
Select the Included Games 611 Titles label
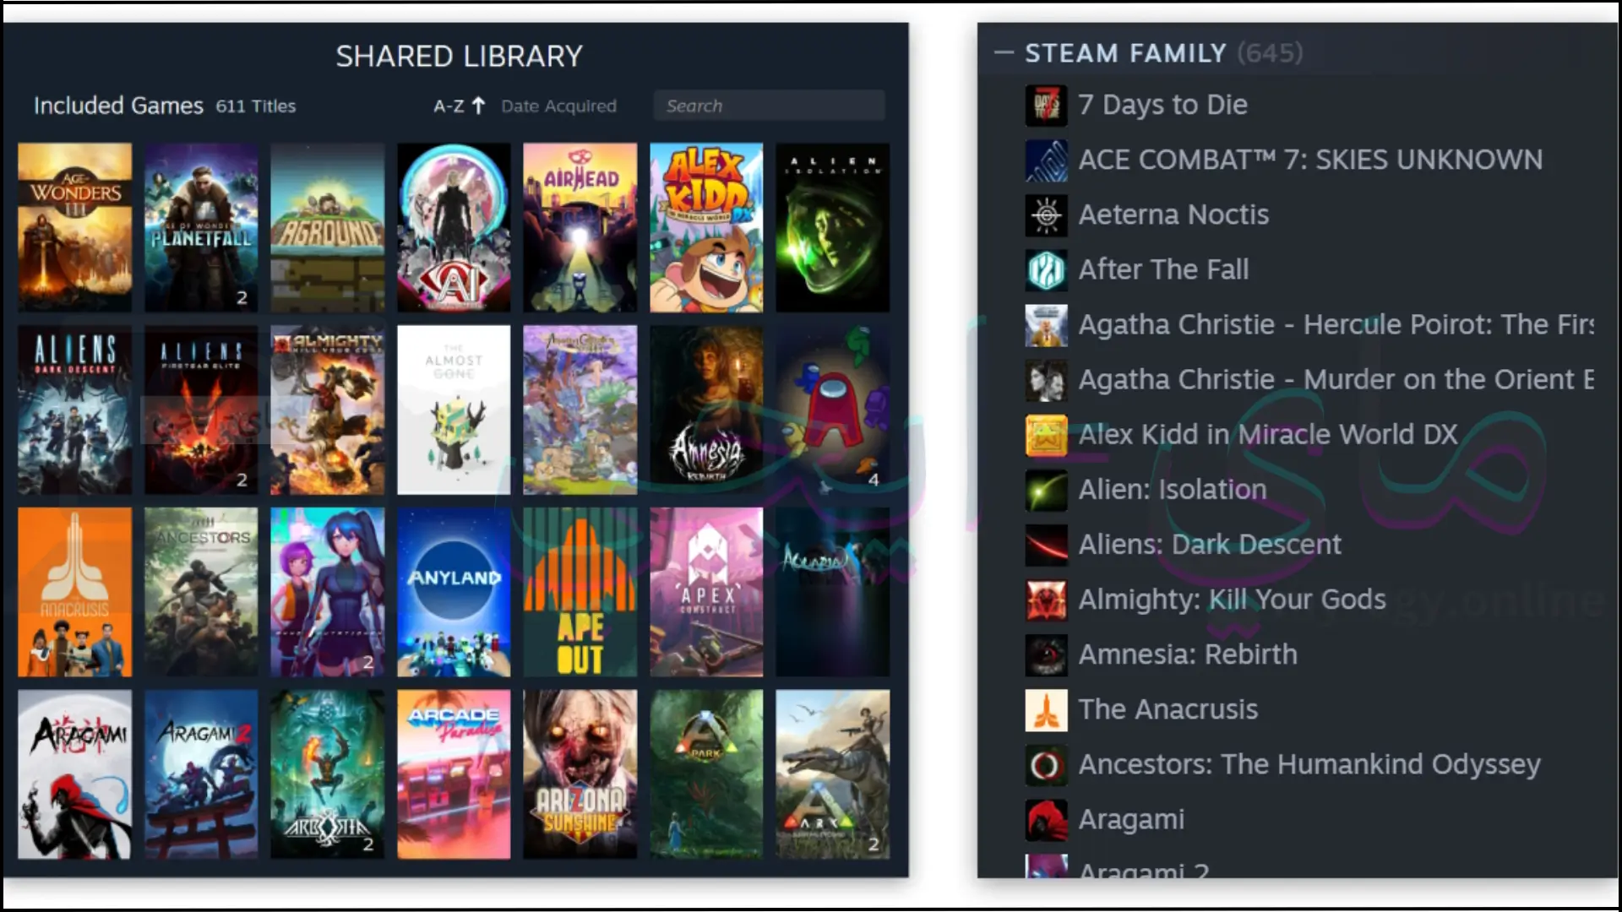[x=164, y=106]
